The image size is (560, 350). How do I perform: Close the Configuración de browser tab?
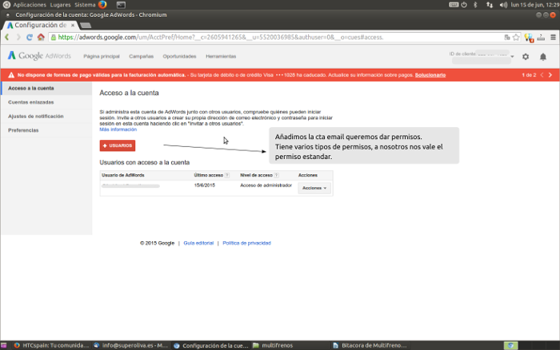coord(73,25)
